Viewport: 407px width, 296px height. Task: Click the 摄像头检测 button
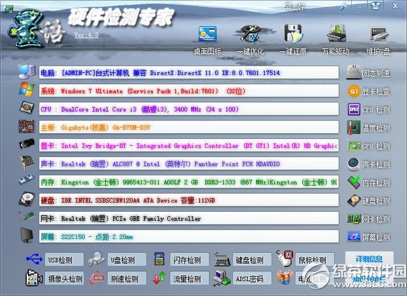(x=65, y=279)
